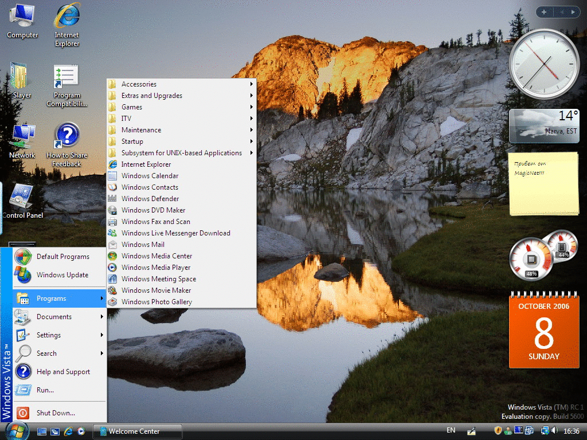Open the network connection tray icon

545,431
